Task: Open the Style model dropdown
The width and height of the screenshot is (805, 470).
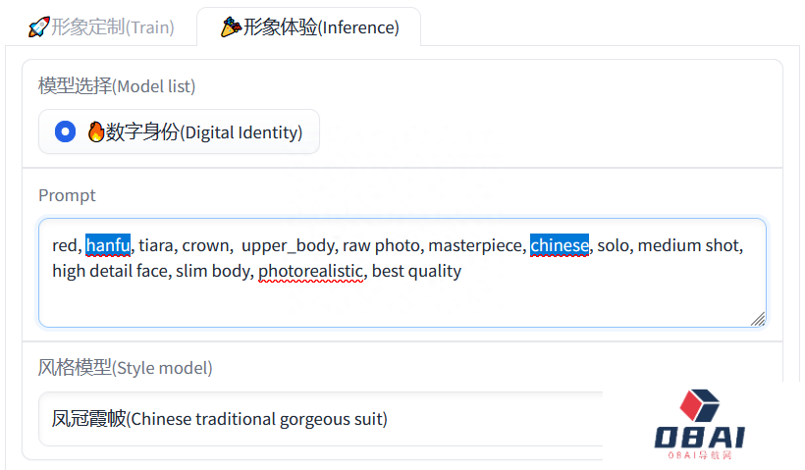Action: click(x=321, y=419)
